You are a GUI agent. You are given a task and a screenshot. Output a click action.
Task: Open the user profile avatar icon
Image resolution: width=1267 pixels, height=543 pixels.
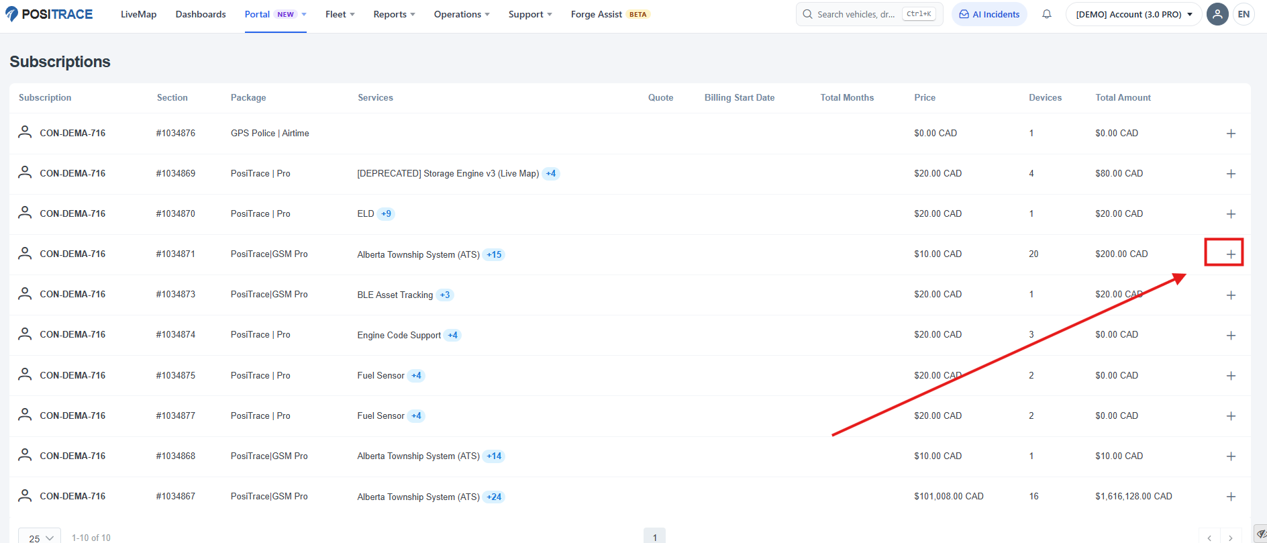[1217, 14]
